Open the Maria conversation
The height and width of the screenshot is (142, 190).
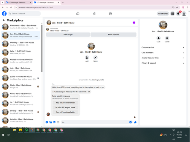tap(21, 86)
